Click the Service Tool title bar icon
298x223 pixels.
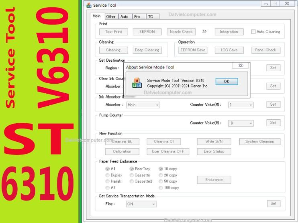(89, 5)
